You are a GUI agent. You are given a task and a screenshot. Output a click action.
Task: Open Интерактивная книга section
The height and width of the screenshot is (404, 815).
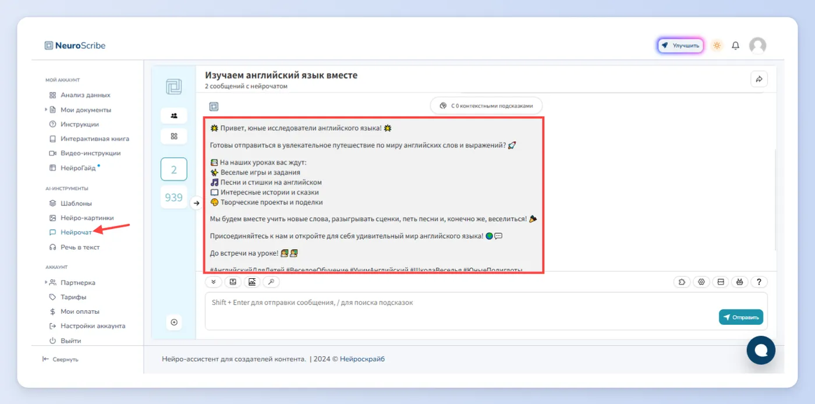95,139
